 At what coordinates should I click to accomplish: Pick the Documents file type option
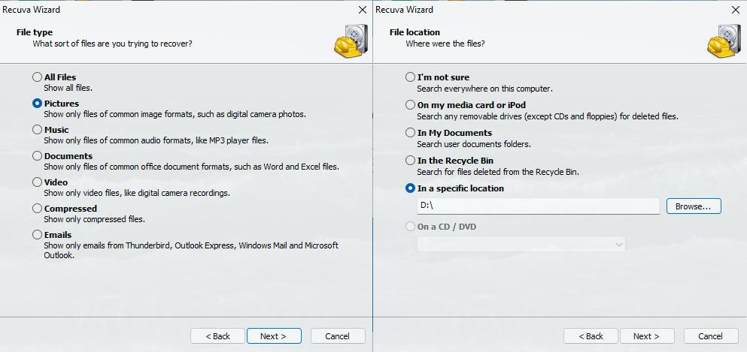(38, 156)
